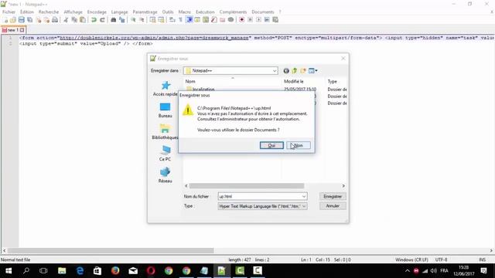Open Edge browser from the taskbar
Screen dimensions: 495x278
click(80, 271)
